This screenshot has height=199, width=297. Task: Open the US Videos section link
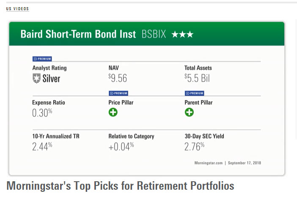pos(17,9)
